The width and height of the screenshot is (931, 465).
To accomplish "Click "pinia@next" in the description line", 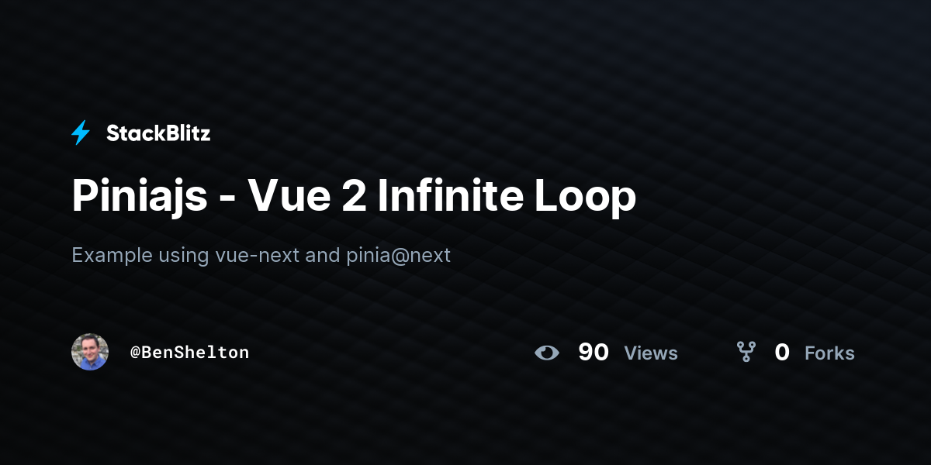I will pyautogui.click(x=399, y=256).
